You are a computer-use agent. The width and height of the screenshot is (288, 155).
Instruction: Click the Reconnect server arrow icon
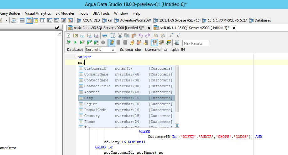pos(146,43)
